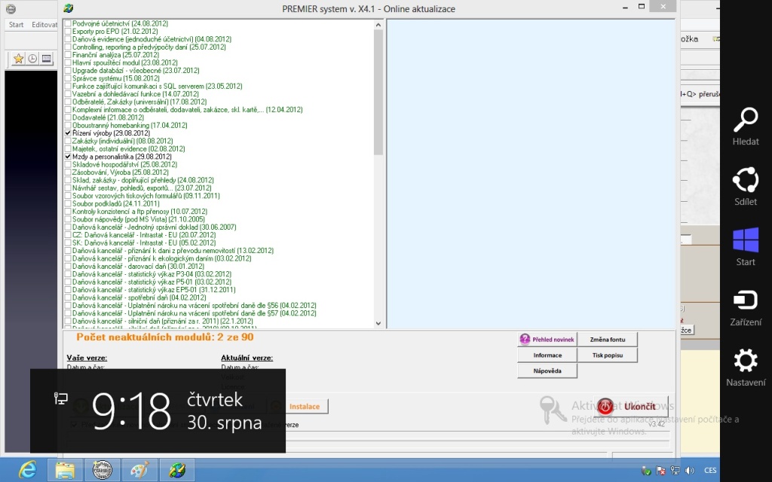Click the module list scroll-up arrow
The image size is (772, 482).
[x=378, y=25]
